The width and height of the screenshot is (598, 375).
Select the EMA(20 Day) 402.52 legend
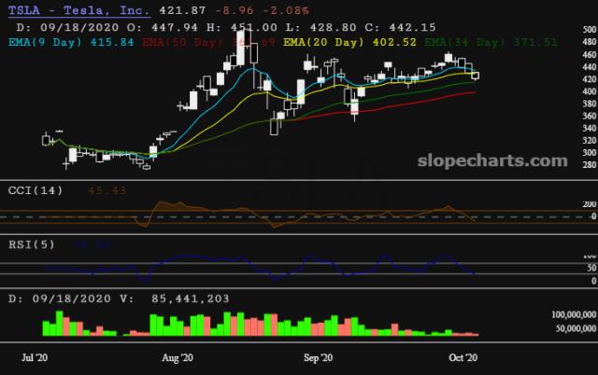(x=349, y=42)
